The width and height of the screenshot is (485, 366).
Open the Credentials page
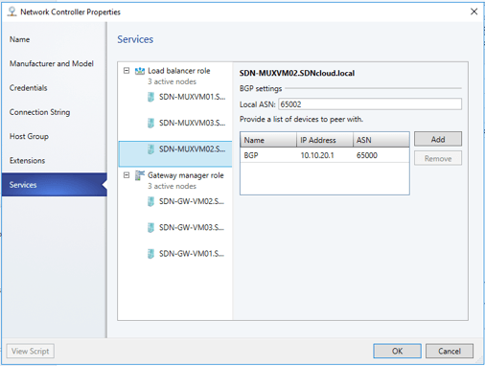(x=29, y=88)
